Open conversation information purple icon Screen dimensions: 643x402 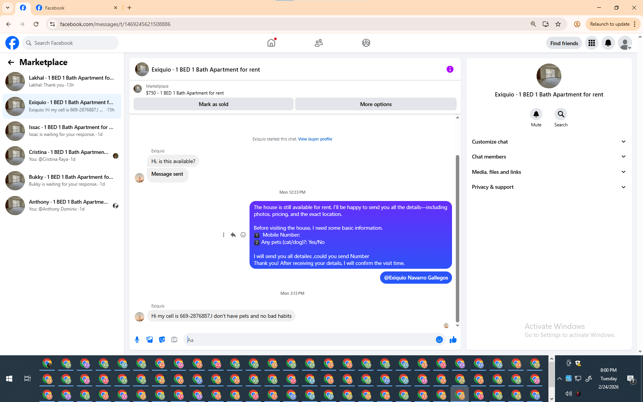(450, 69)
